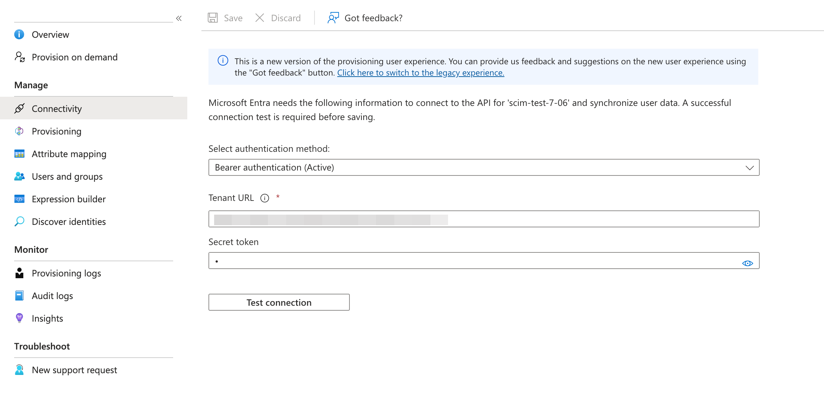This screenshot has height=394, width=824.
Task: Click the New support request icon
Action: coord(19,370)
